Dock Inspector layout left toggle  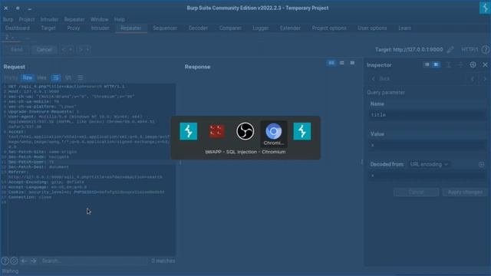click(427, 64)
